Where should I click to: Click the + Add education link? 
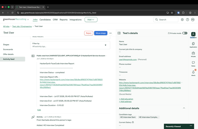tap(126, 99)
